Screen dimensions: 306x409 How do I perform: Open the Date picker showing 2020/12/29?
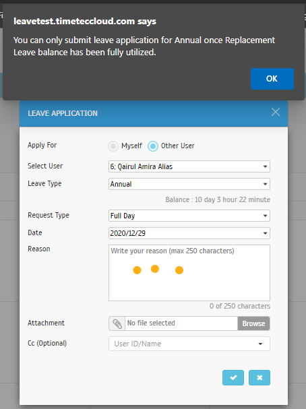189,233
